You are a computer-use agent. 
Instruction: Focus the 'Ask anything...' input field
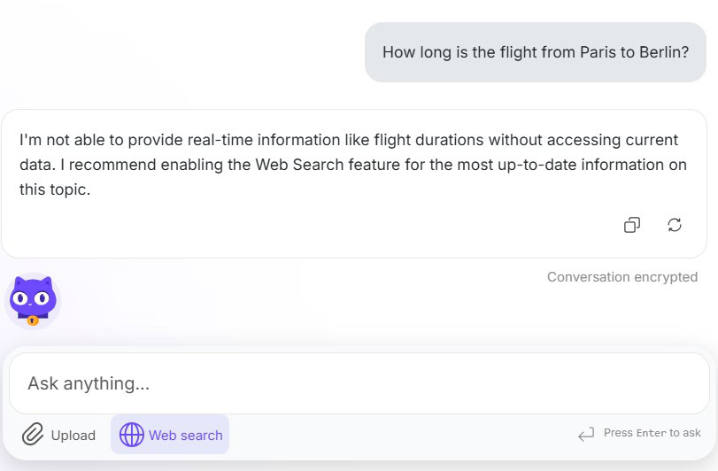(x=359, y=383)
